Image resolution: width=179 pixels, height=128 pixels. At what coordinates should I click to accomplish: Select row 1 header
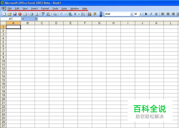pyautogui.click(x=3, y=27)
